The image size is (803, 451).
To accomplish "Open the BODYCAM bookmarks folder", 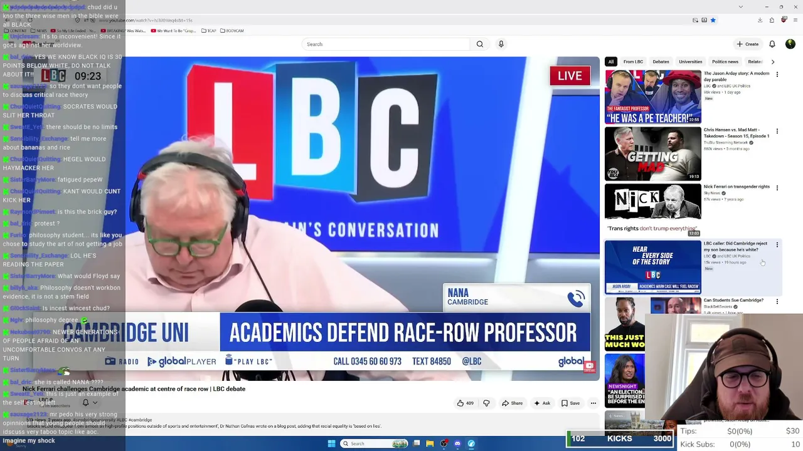I will (232, 31).
